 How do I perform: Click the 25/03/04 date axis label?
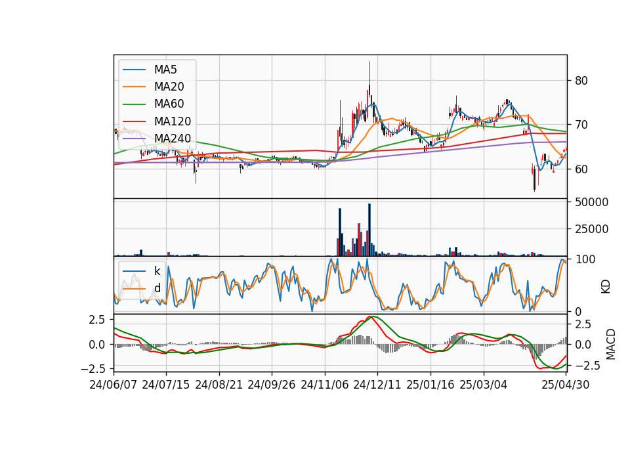point(484,385)
